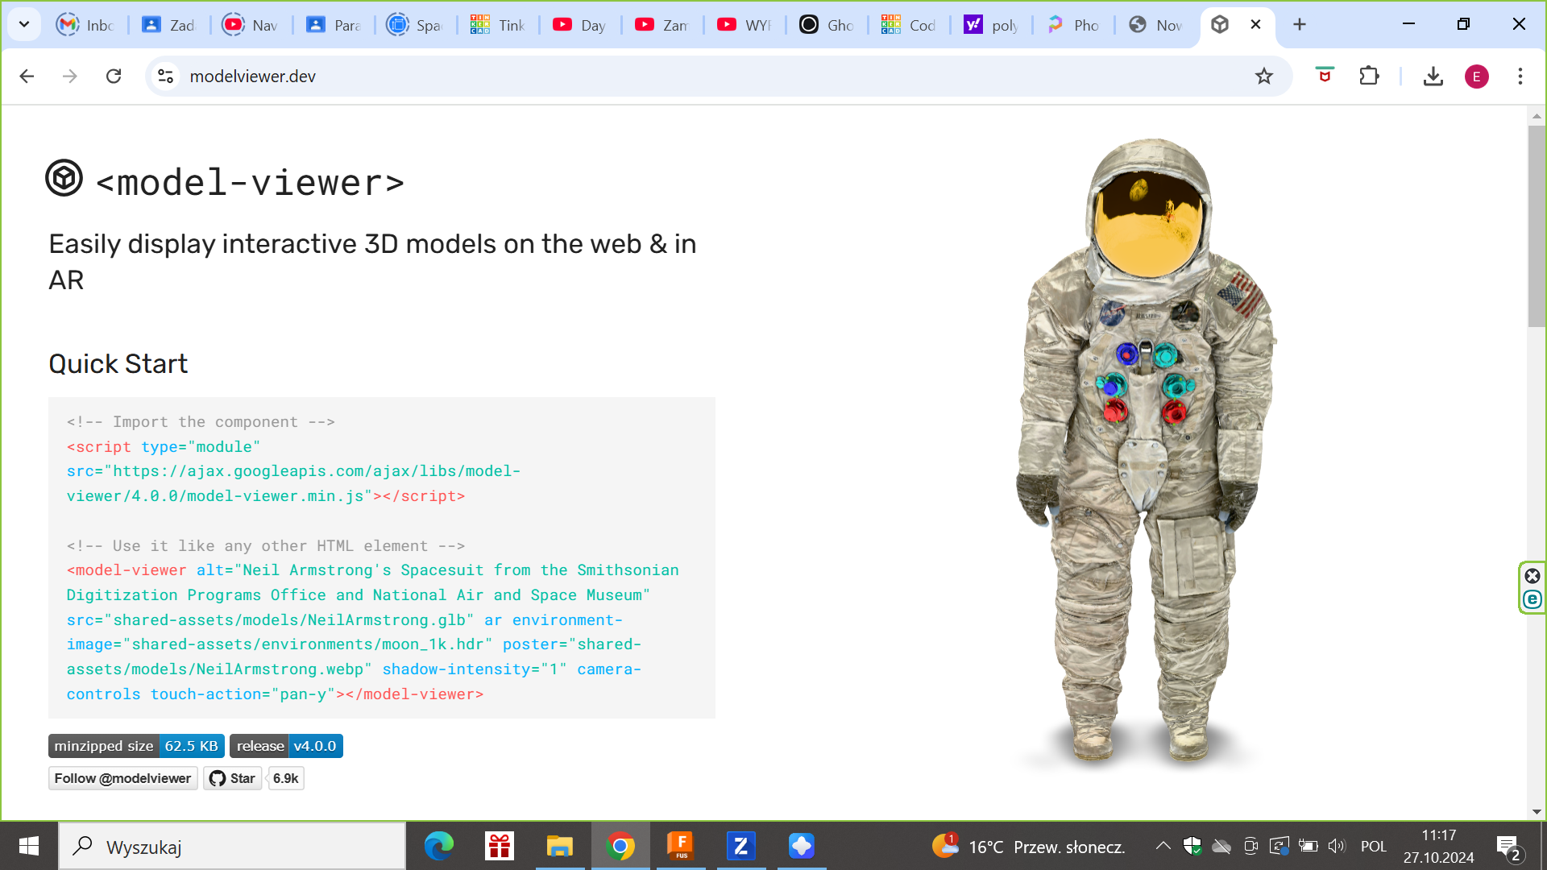This screenshot has width=1547, height=870.
Task: Open File Explorer from the taskbar
Action: 560,846
